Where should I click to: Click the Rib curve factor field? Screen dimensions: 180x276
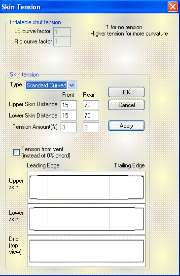pos(62,41)
